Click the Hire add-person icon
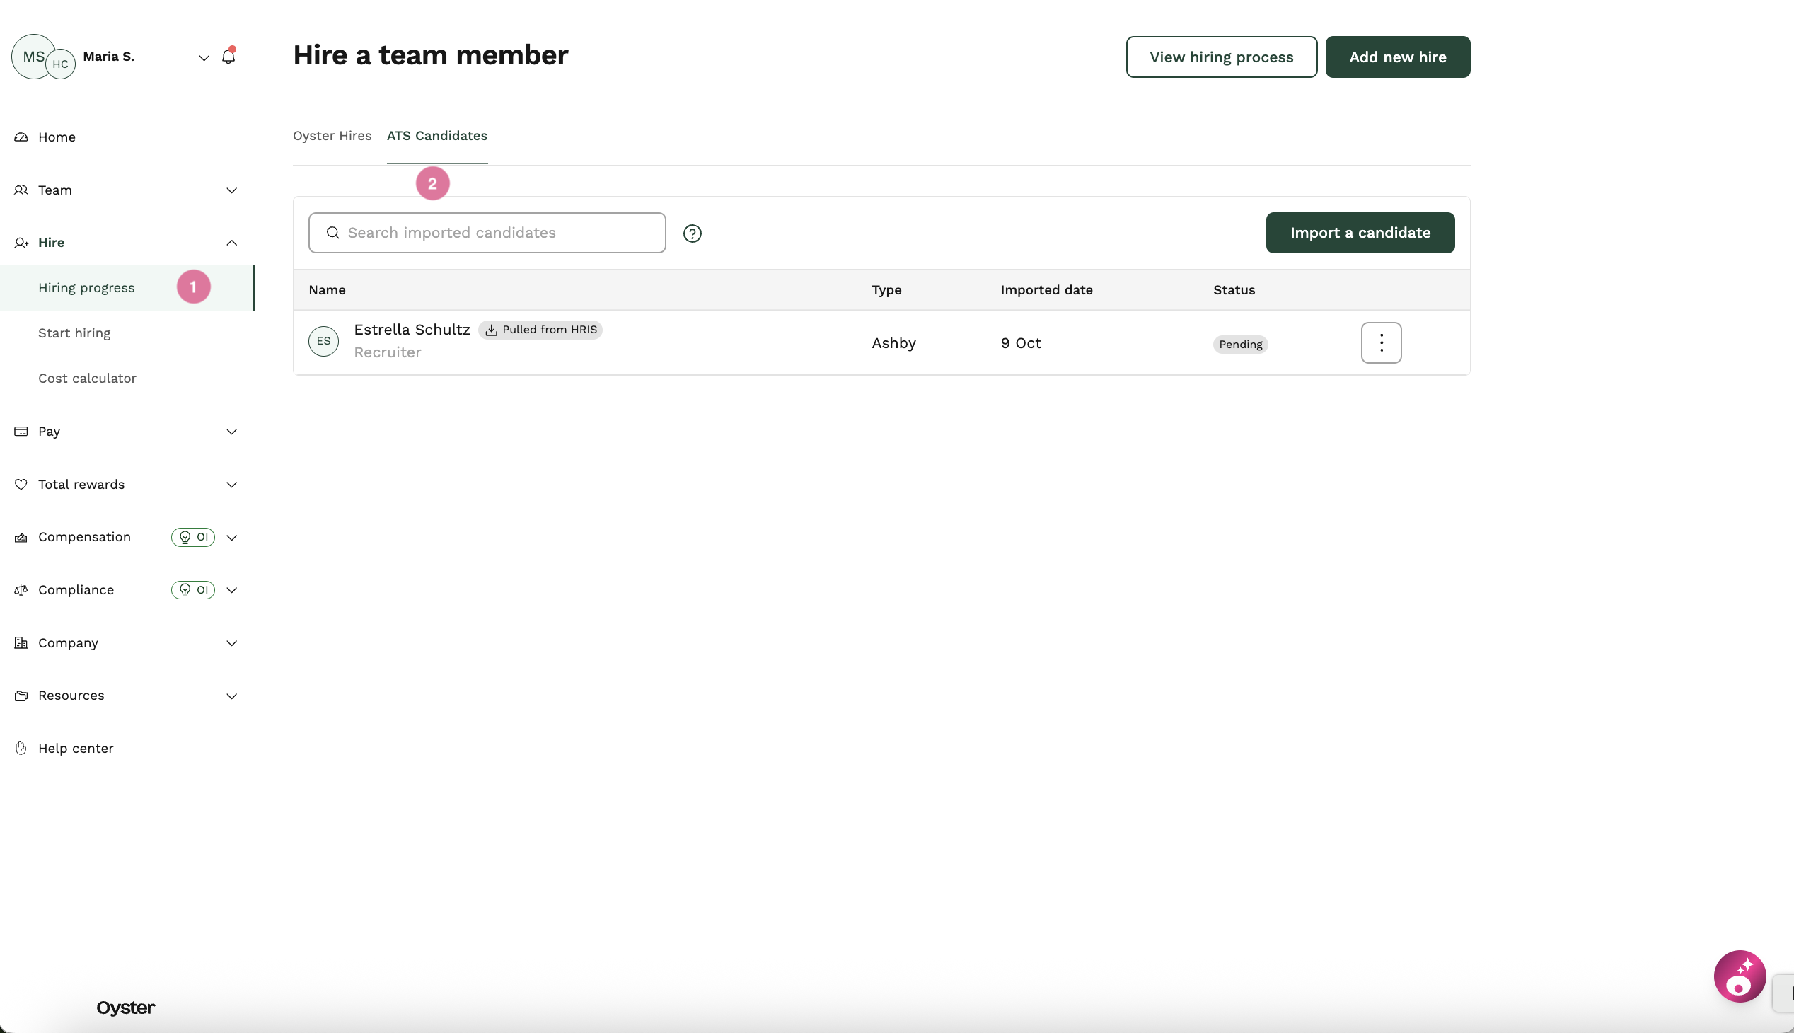1794x1033 pixels. point(21,243)
